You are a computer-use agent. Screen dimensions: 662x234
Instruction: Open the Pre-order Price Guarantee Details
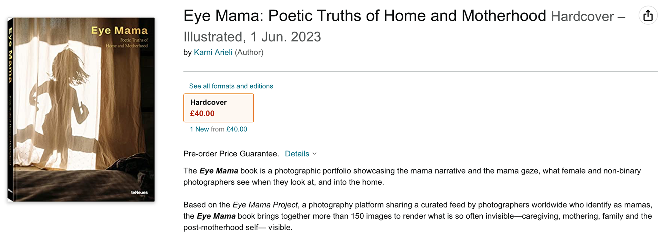[x=297, y=154]
